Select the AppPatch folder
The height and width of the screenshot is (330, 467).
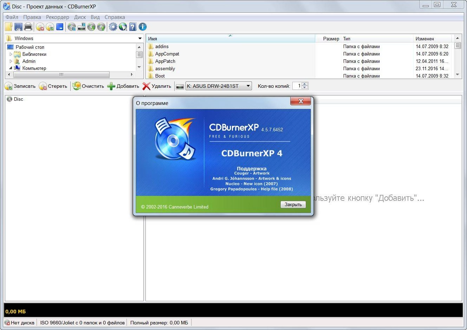165,61
